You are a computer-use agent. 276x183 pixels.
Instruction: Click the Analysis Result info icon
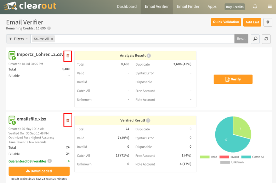pos(149,56)
